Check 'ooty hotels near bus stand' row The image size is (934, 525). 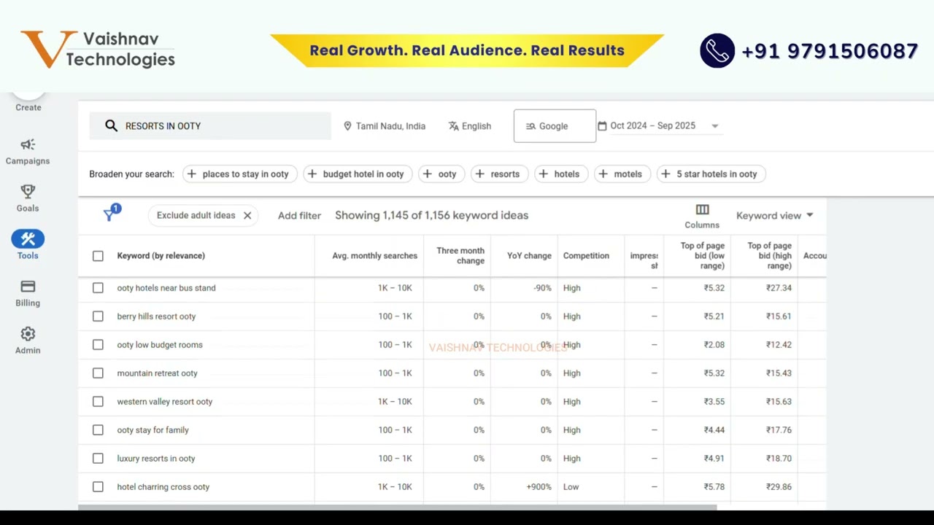pos(98,288)
